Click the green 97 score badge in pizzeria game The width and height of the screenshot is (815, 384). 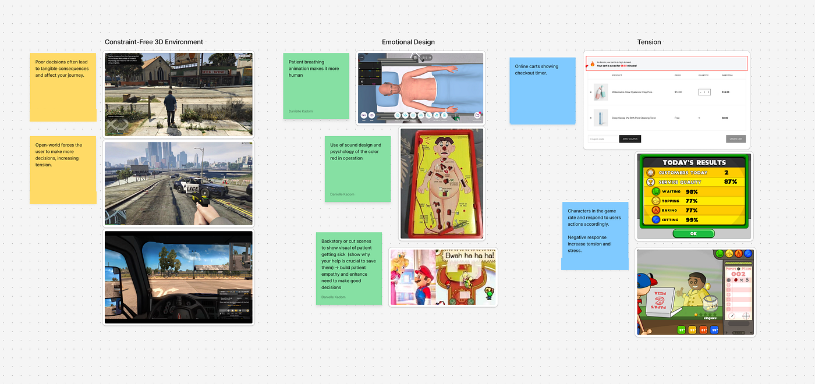click(682, 330)
